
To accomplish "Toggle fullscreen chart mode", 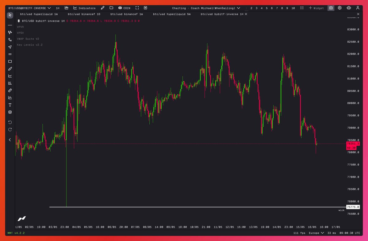I will pyautogui.click(x=137, y=8).
